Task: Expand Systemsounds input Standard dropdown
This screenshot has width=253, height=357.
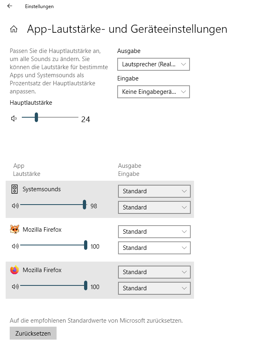Action: coord(154,207)
